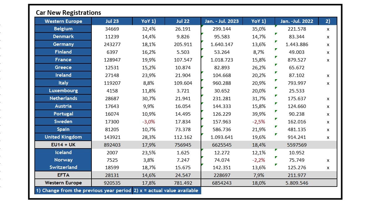Click the Western Europe total 920535

tap(112, 183)
